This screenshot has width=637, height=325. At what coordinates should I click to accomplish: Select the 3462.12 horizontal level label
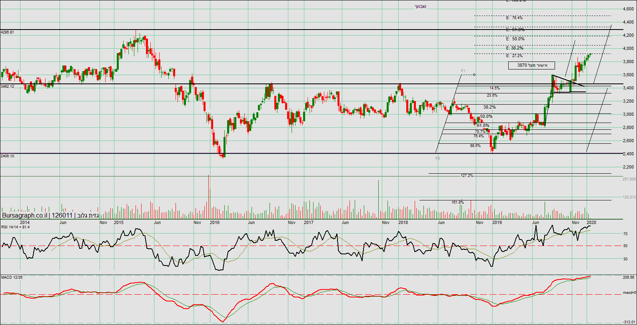click(8, 86)
